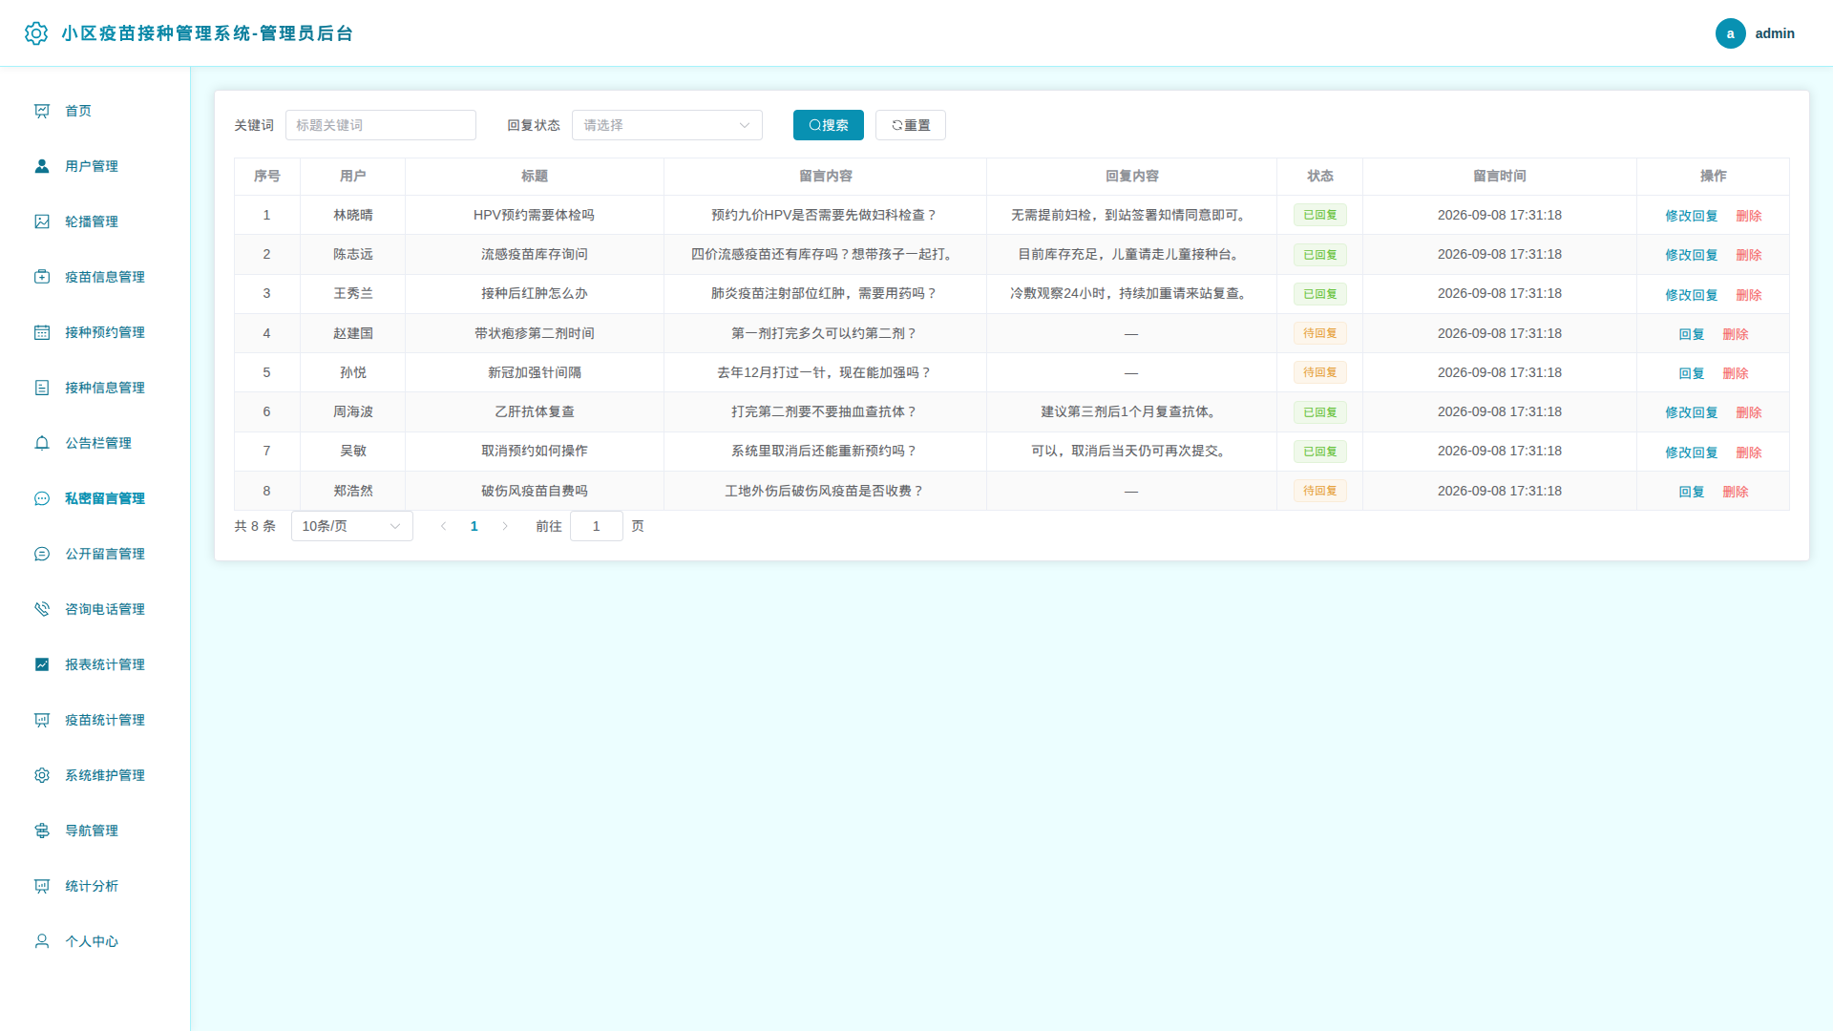Click 已回复 status tag for 林晓晴
Screen dimensions: 1833x1031
coord(1320,215)
